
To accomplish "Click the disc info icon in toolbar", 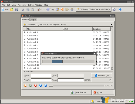I will pos(57,9).
